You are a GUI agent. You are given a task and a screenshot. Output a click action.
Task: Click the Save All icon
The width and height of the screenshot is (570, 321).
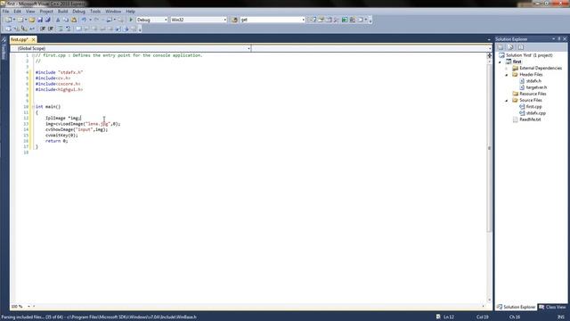[x=47, y=20]
